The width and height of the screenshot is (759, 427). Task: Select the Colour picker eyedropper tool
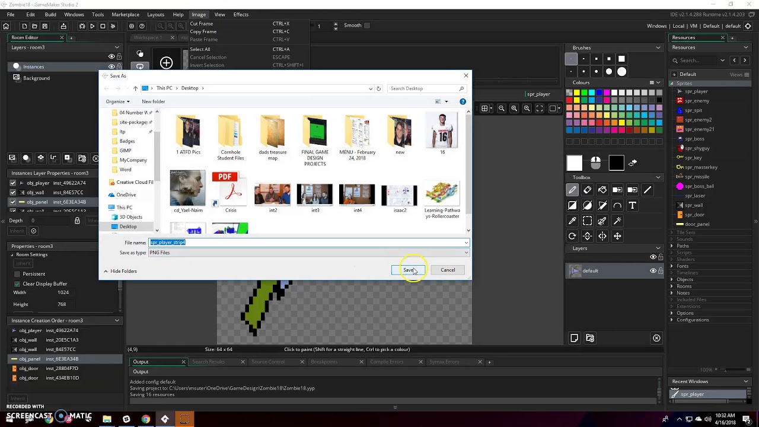(x=572, y=221)
